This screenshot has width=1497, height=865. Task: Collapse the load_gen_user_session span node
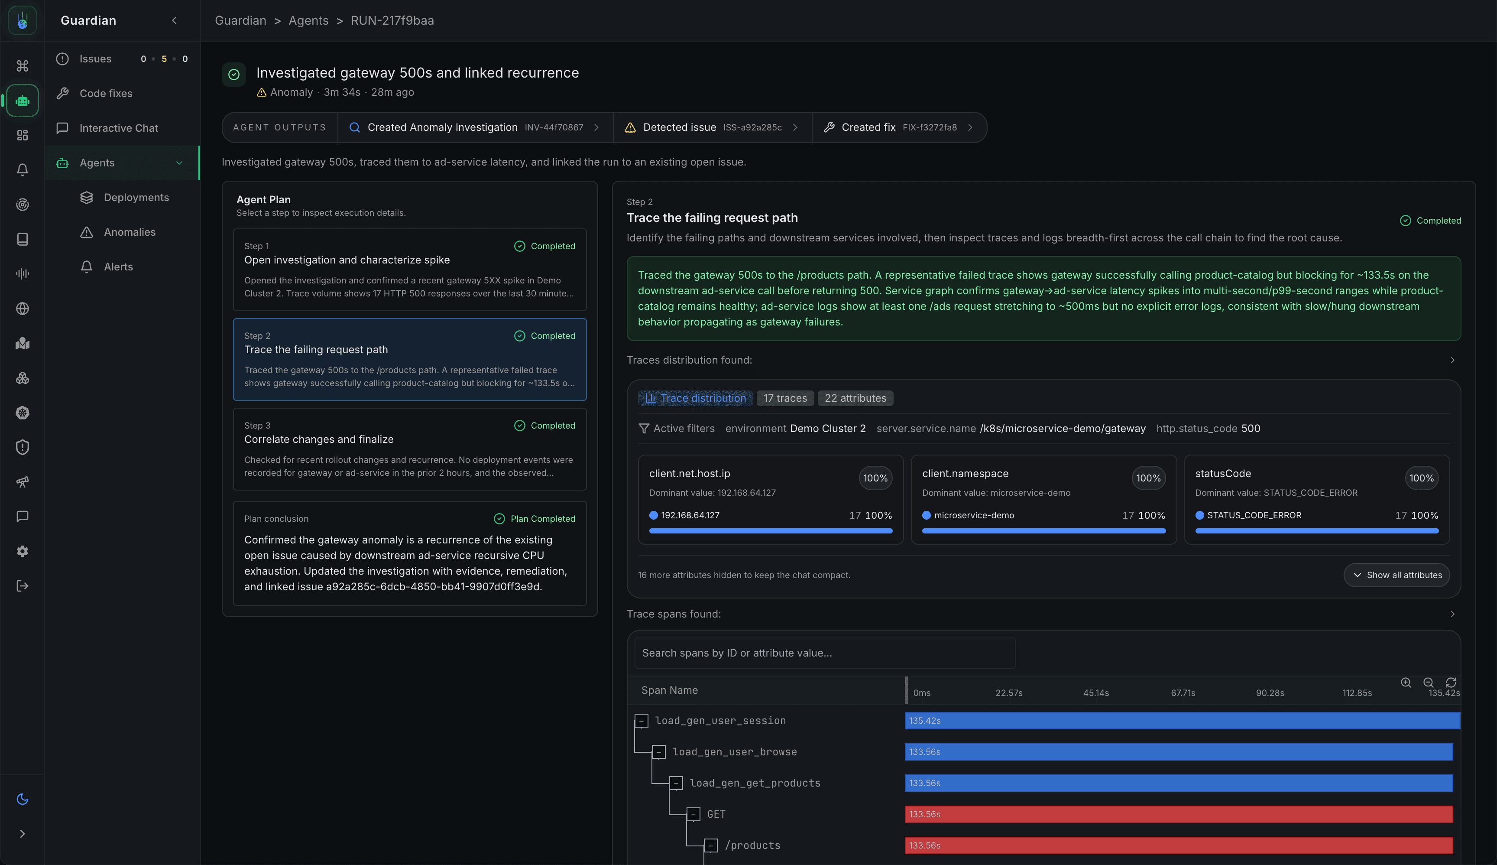click(642, 721)
